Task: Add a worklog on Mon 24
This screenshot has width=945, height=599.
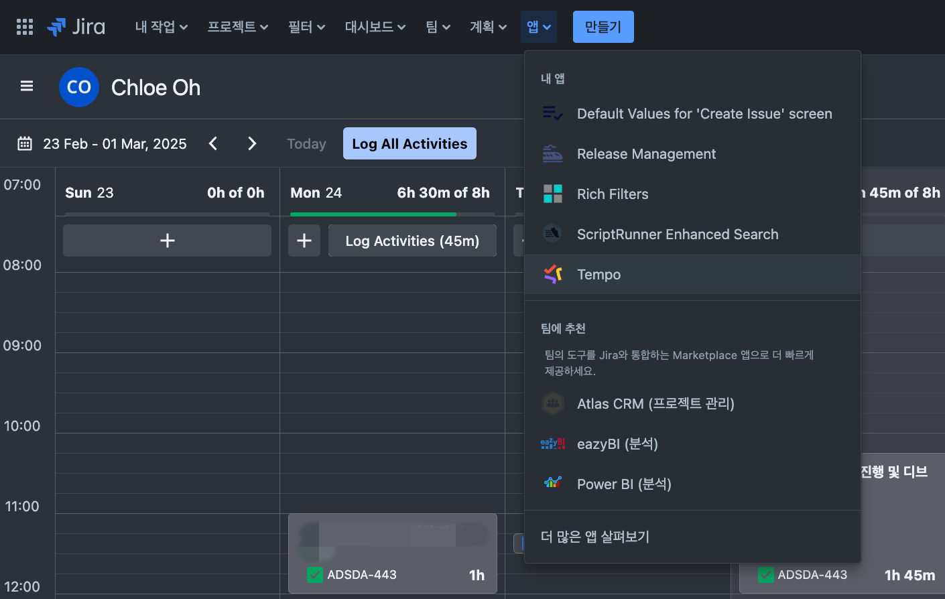Action: [x=304, y=241]
